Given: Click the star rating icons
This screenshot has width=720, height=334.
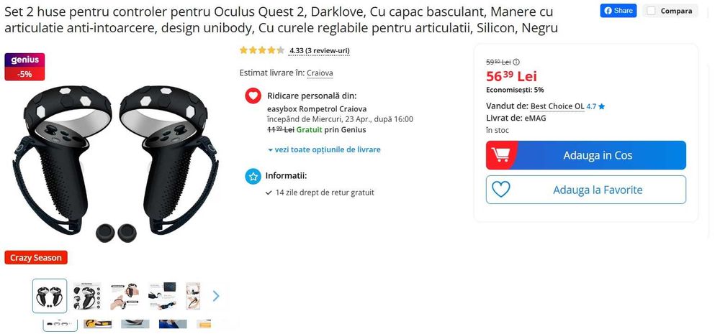Looking at the screenshot, I should 262,50.
